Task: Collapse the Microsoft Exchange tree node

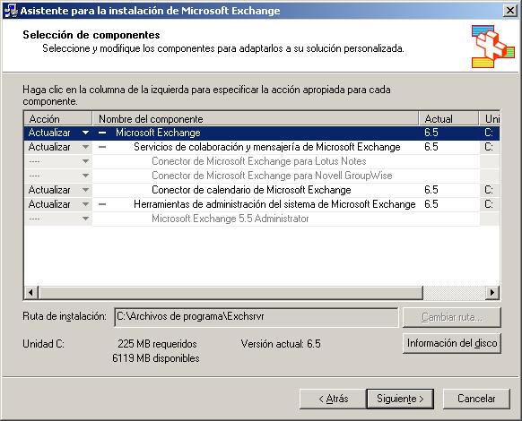Action: [x=102, y=133]
